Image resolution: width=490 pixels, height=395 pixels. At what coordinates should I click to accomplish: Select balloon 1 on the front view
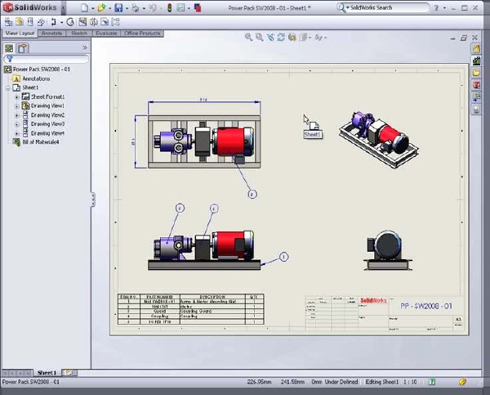283,257
